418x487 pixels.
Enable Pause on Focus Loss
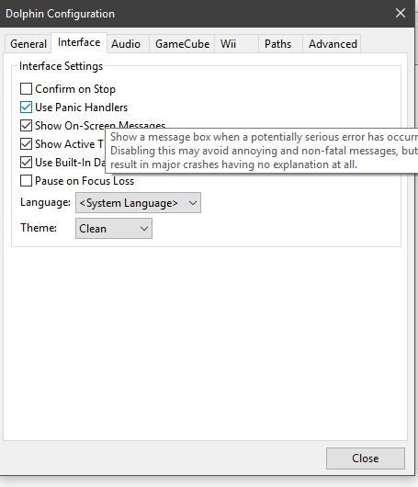[x=26, y=180]
